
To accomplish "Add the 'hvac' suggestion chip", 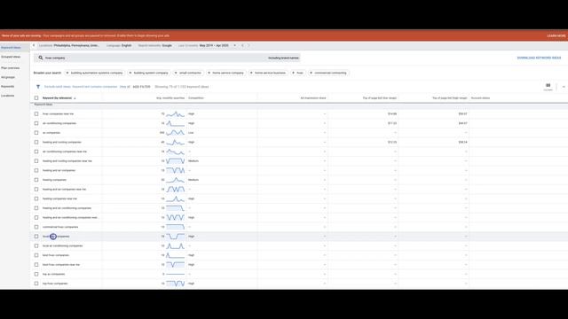I will click(298, 73).
